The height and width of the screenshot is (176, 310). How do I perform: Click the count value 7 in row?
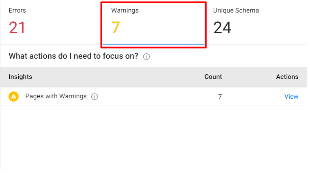[x=220, y=97]
